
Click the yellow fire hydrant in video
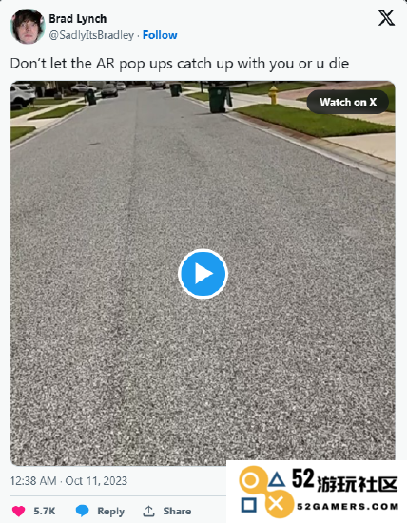tap(273, 95)
